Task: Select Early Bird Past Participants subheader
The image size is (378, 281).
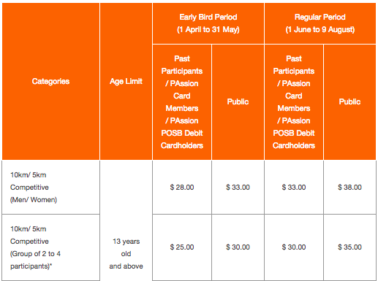Action: [182, 102]
